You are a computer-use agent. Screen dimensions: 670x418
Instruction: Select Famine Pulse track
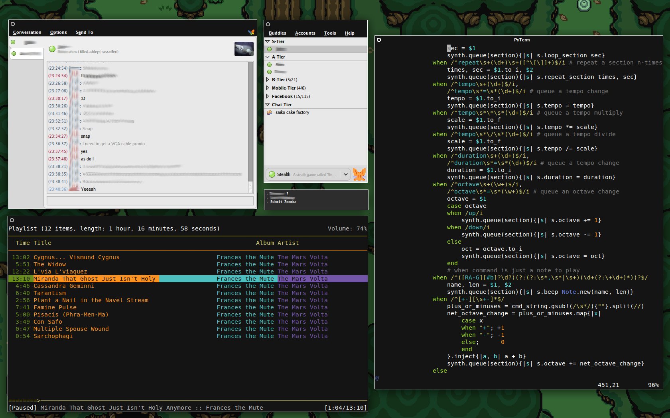[x=187, y=308]
